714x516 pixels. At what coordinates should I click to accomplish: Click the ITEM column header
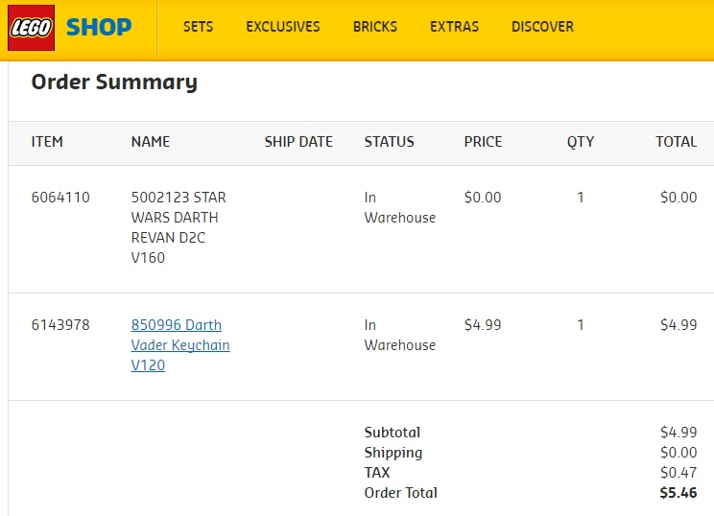click(x=47, y=142)
